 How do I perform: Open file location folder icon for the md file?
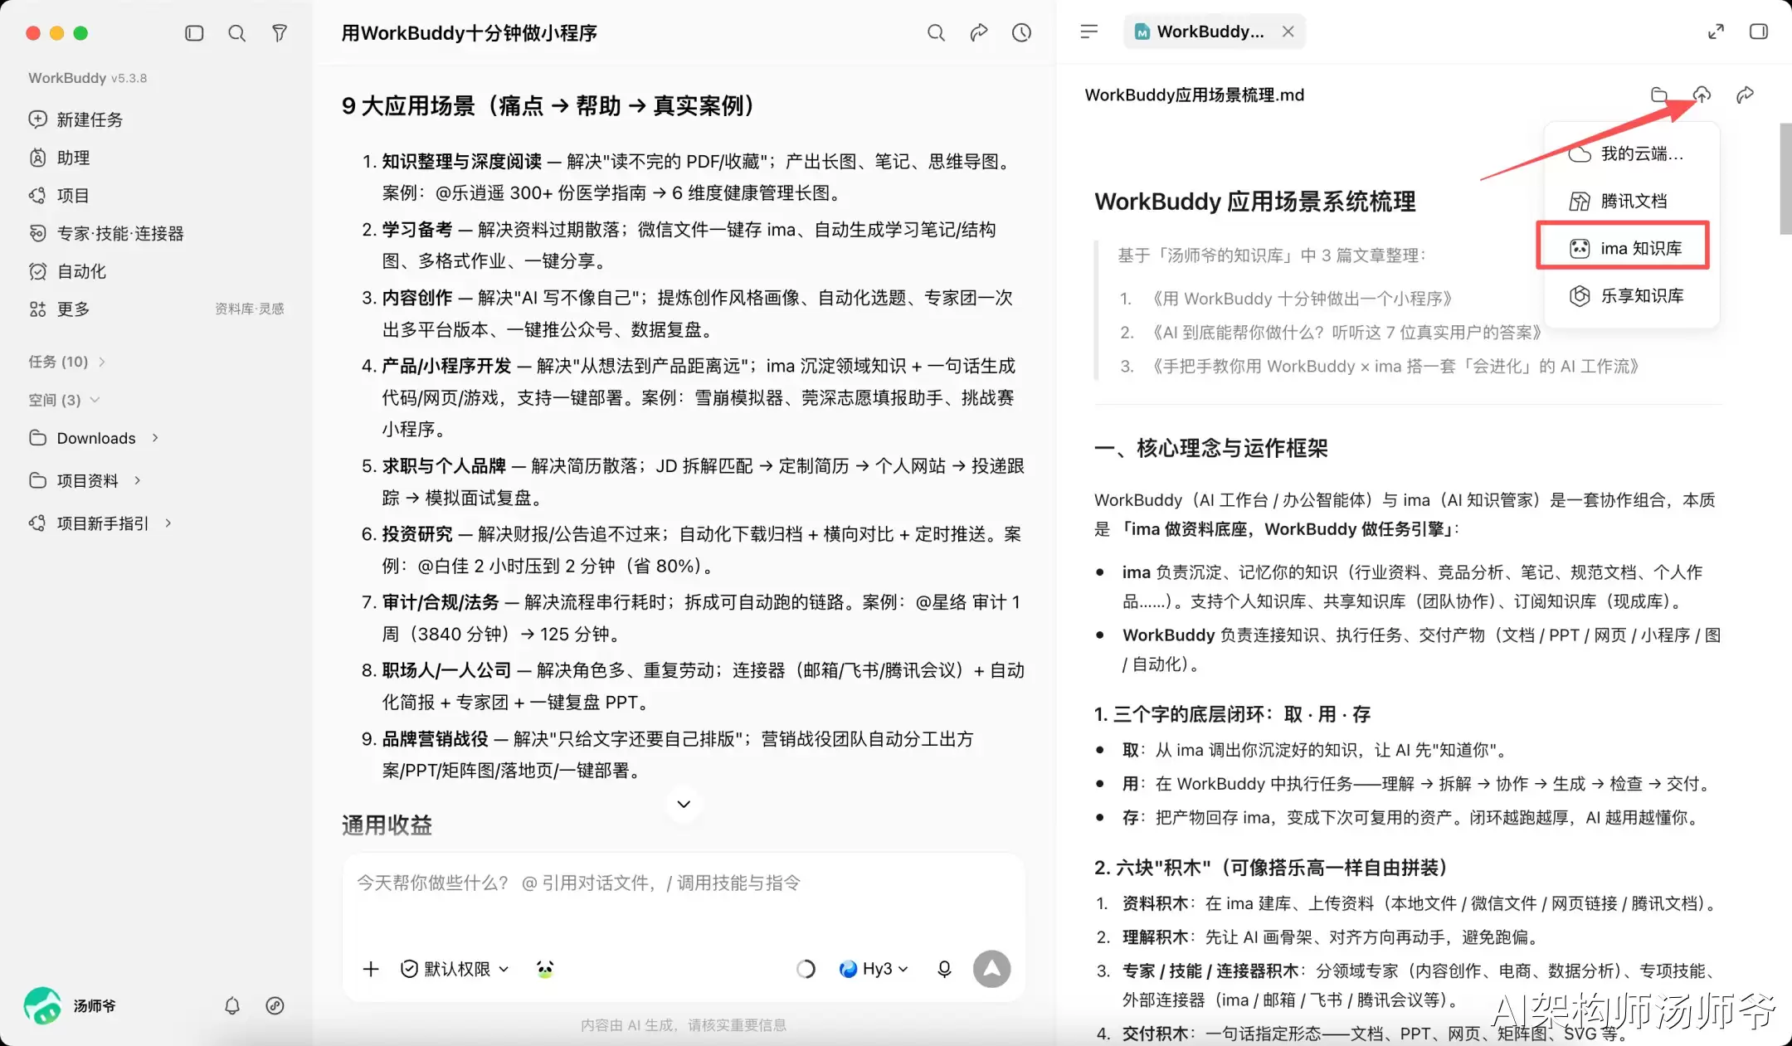tap(1658, 95)
